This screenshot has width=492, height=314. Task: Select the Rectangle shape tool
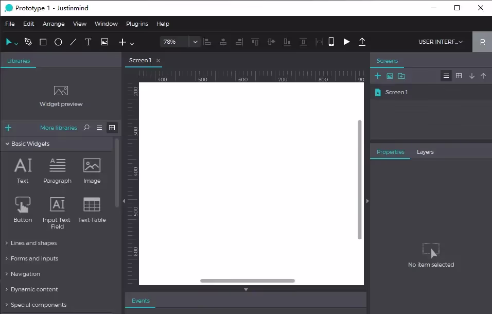tap(43, 42)
